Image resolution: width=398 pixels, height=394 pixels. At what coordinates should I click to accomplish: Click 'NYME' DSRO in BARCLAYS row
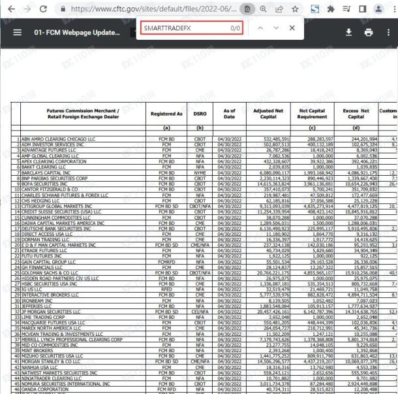tap(200, 172)
